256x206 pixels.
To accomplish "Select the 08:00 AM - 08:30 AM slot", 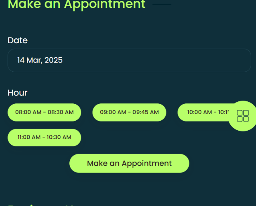I will (x=45, y=112).
